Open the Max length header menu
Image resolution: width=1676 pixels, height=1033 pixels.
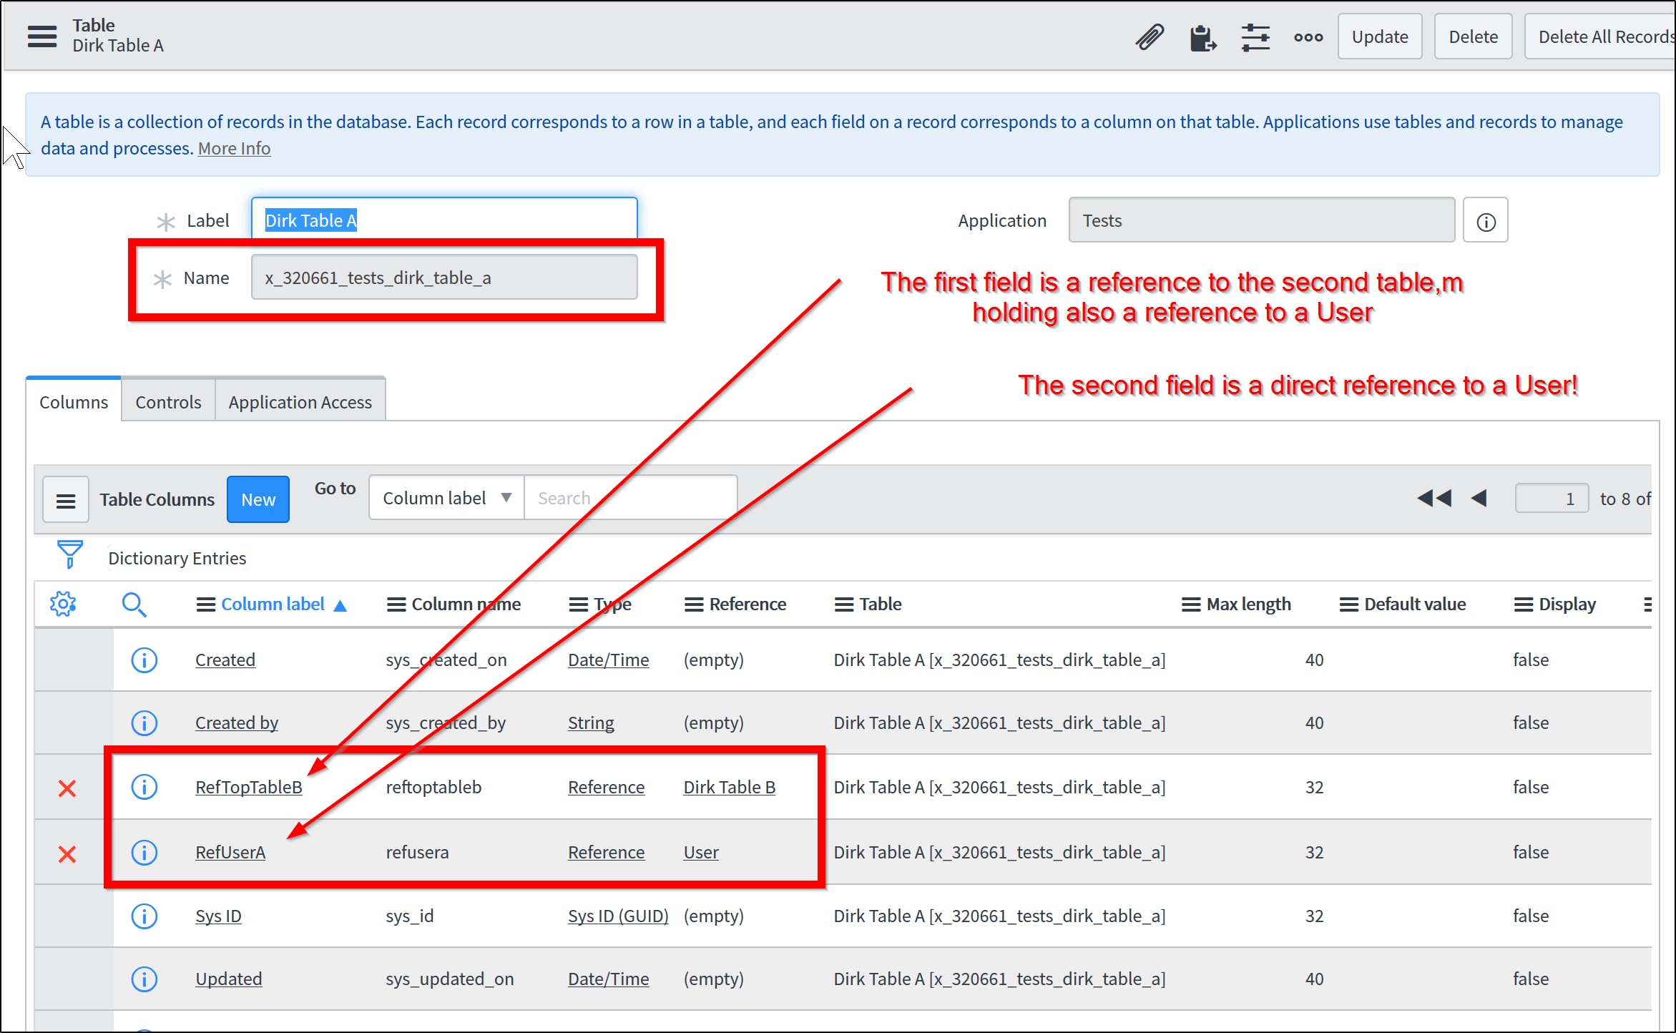(x=1191, y=604)
